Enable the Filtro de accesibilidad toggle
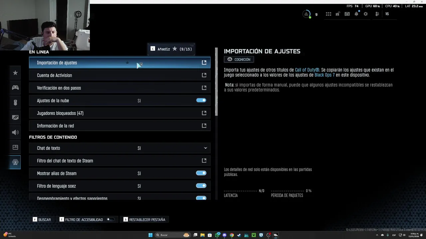Screen dimensions: 426x239 (x=110, y=219)
